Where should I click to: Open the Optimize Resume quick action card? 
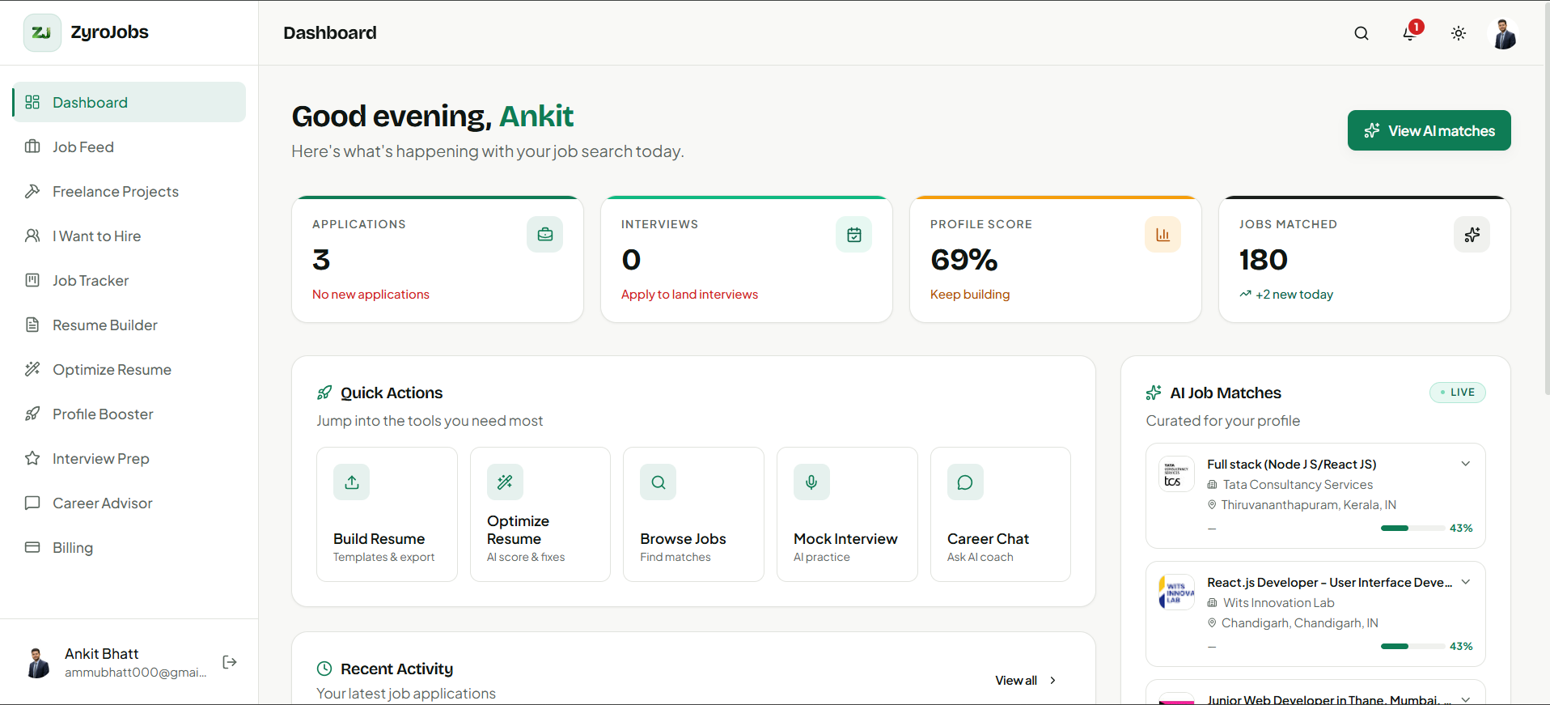[x=540, y=514]
